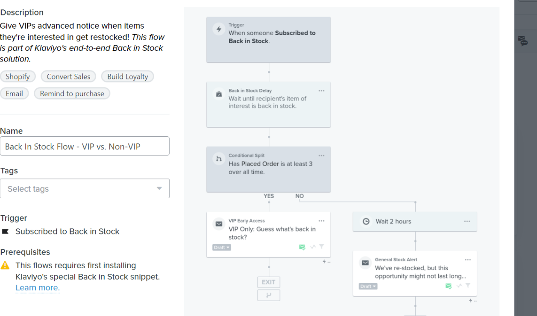Click the General Stock Alert envelope icon
This screenshot has width=537, height=316.
(365, 263)
